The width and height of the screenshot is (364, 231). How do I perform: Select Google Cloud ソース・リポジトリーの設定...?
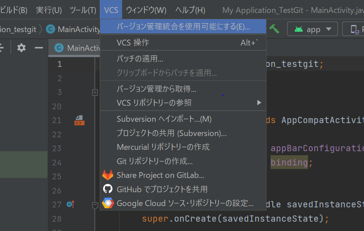click(183, 203)
